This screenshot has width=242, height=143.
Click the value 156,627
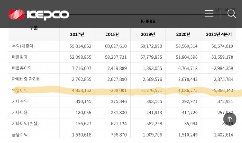point(83,124)
